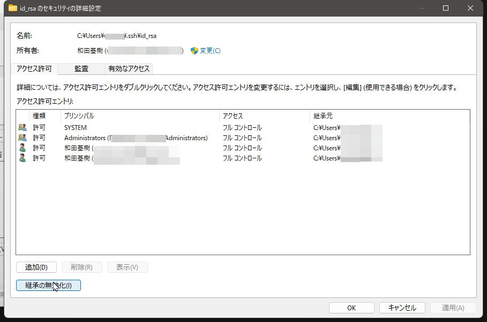This screenshot has height=322, width=487.
Task: Close the id_rsa security settings window
Action: pyautogui.click(x=470, y=8)
